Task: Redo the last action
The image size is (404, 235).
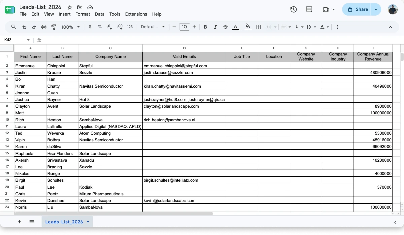Action: click(x=34, y=27)
